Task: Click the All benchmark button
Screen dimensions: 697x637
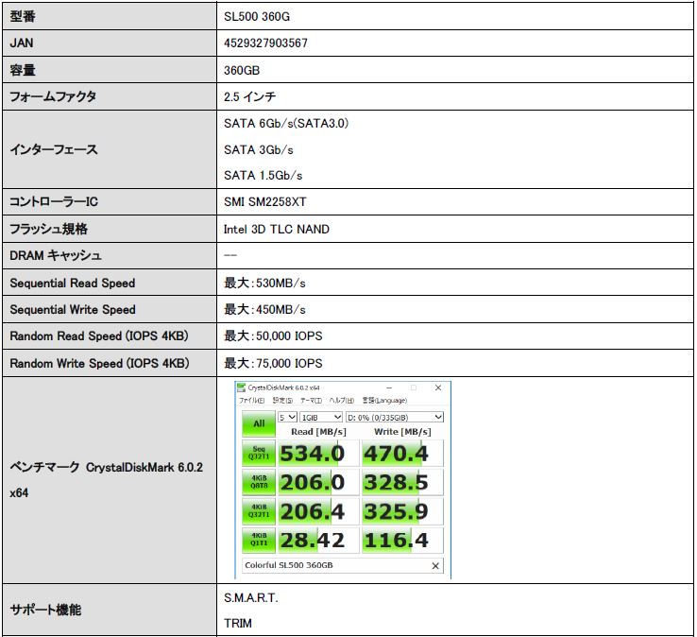Action: click(x=259, y=423)
